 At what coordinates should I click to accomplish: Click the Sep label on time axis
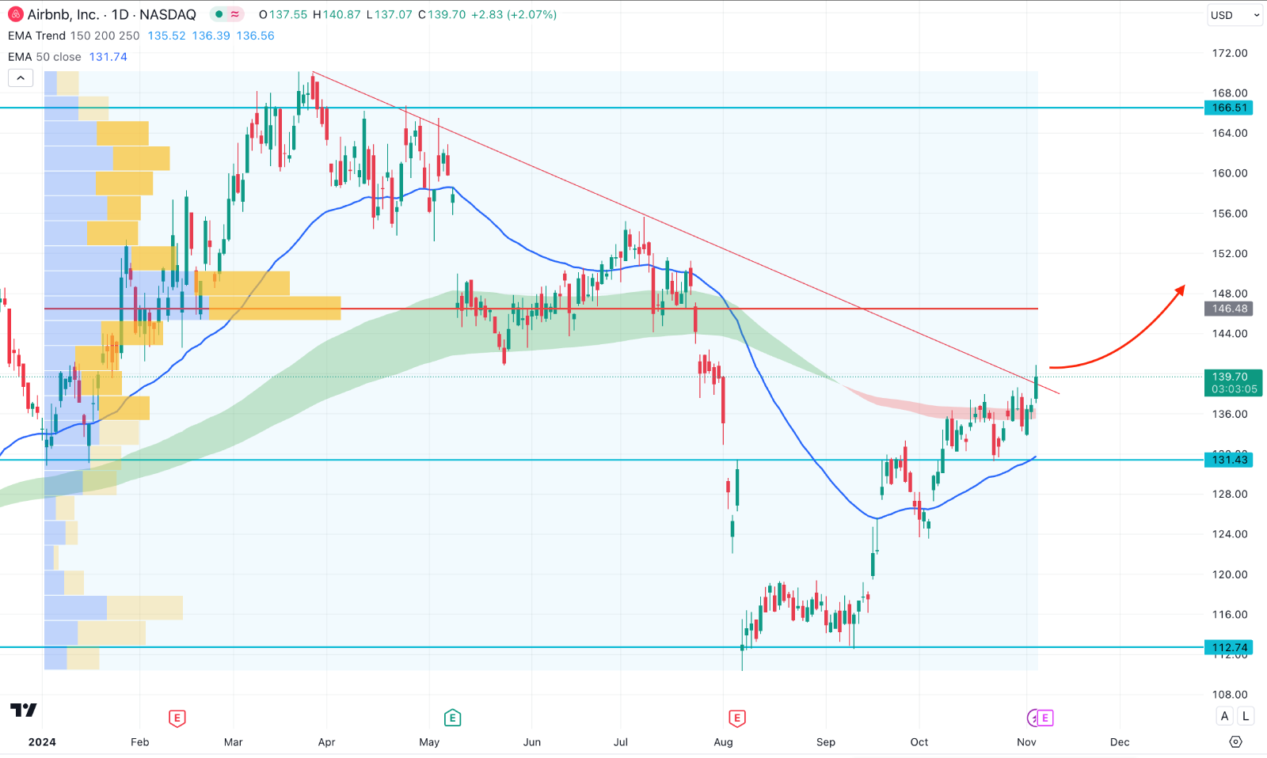click(x=826, y=742)
